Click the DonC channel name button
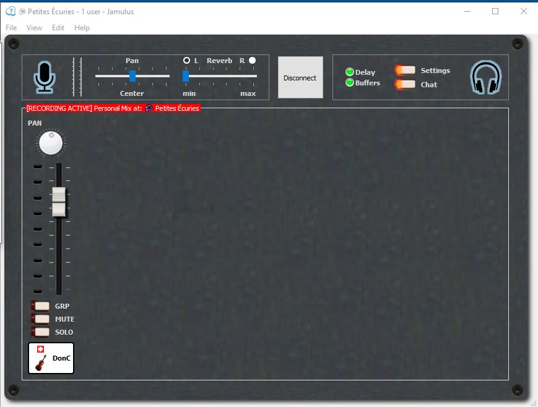Viewport: 538px width, 407px height. click(x=61, y=358)
